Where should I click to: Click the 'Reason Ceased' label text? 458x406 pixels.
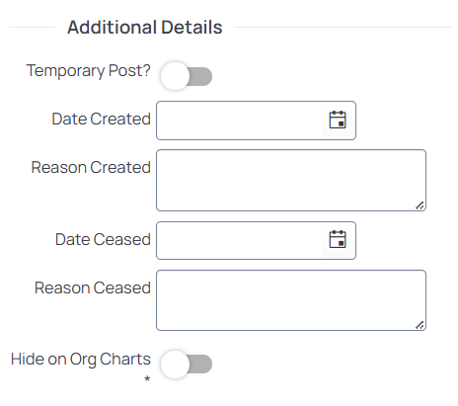click(x=93, y=287)
